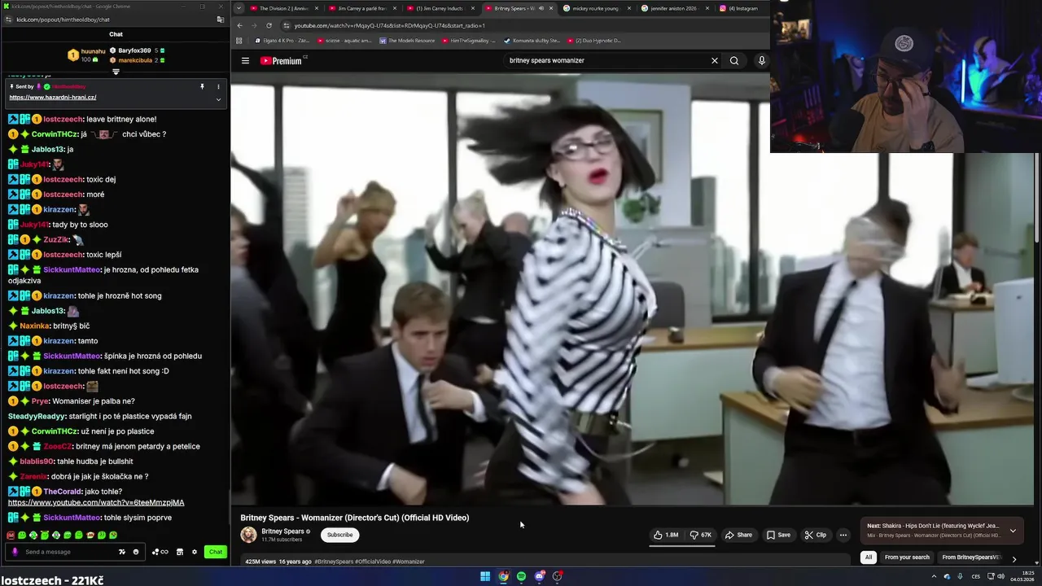Reload the YouTube page
The height and width of the screenshot is (586, 1042).
pyautogui.click(x=269, y=25)
